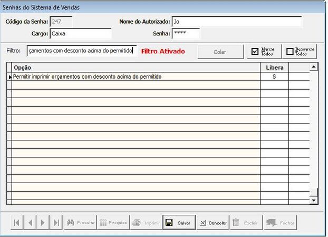Click the Desmarcar Todos checkbox button
Image resolution: width=328 pixels, height=237 pixels.
pyautogui.click(x=300, y=52)
